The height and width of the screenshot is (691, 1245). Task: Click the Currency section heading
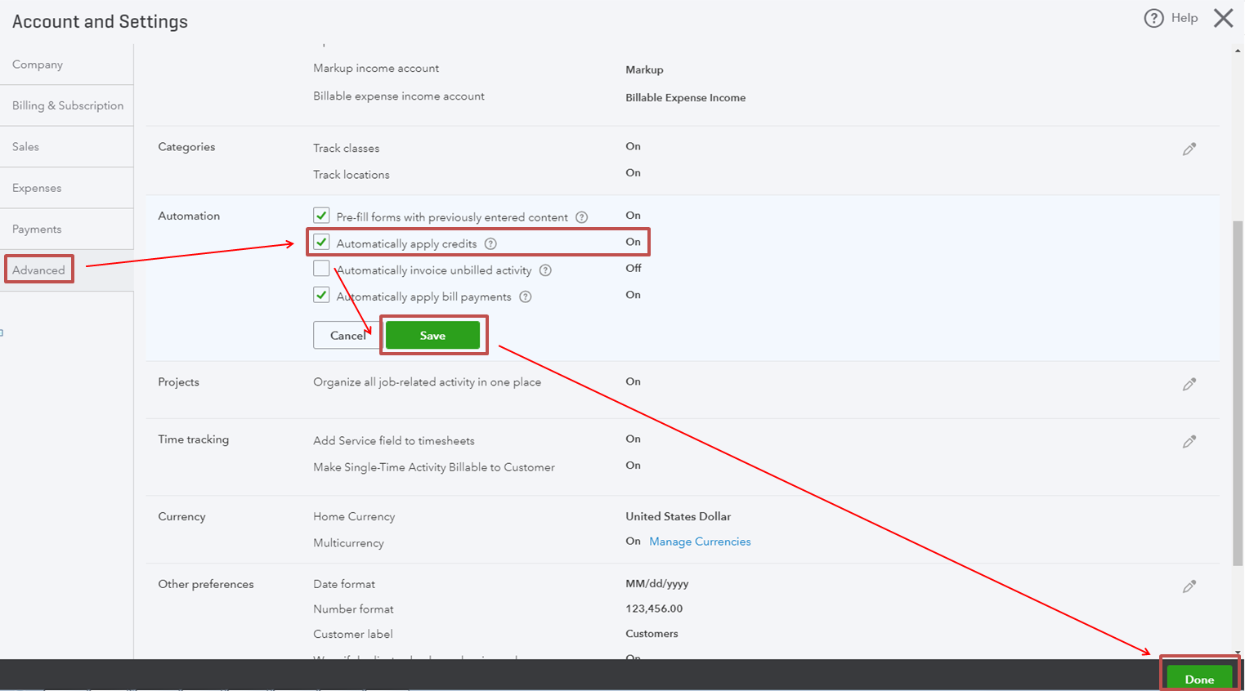pos(181,517)
